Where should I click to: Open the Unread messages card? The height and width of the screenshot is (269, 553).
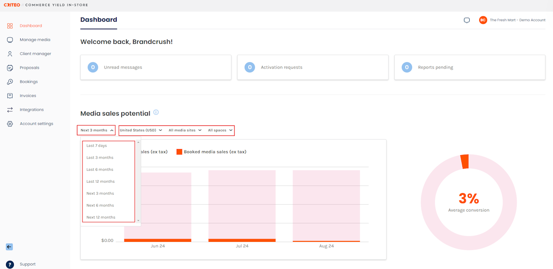[156, 67]
